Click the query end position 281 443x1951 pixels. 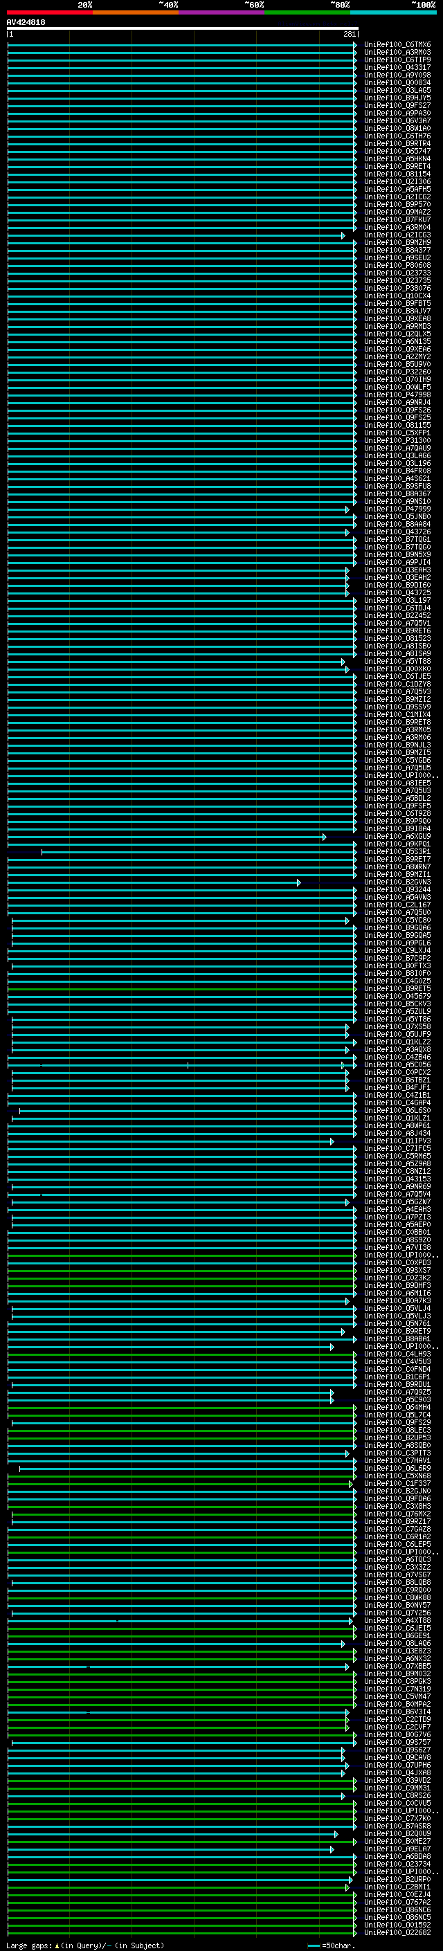click(349, 34)
